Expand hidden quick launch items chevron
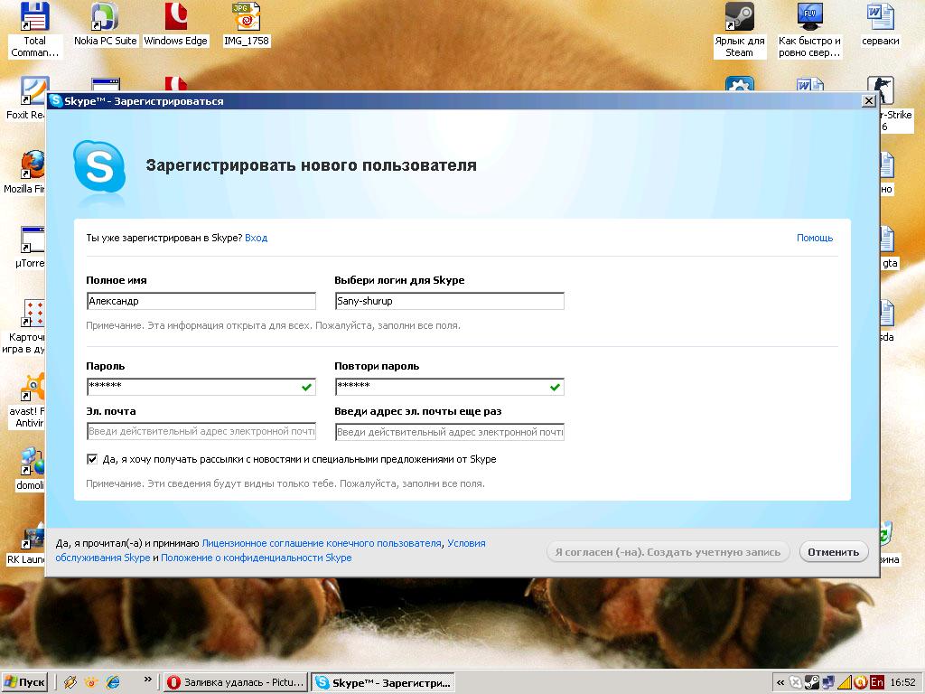925x694 pixels. 147,679
